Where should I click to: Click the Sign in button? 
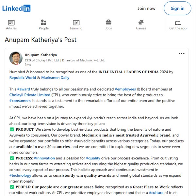click(x=177, y=8)
